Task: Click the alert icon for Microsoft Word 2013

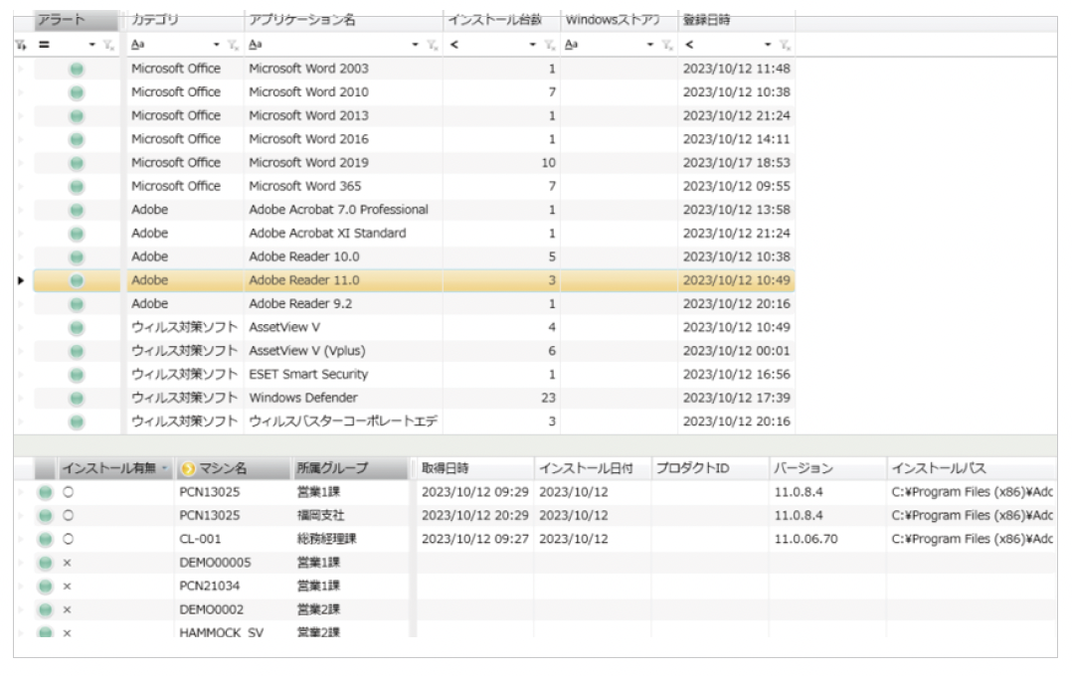Action: pyautogui.click(x=77, y=116)
